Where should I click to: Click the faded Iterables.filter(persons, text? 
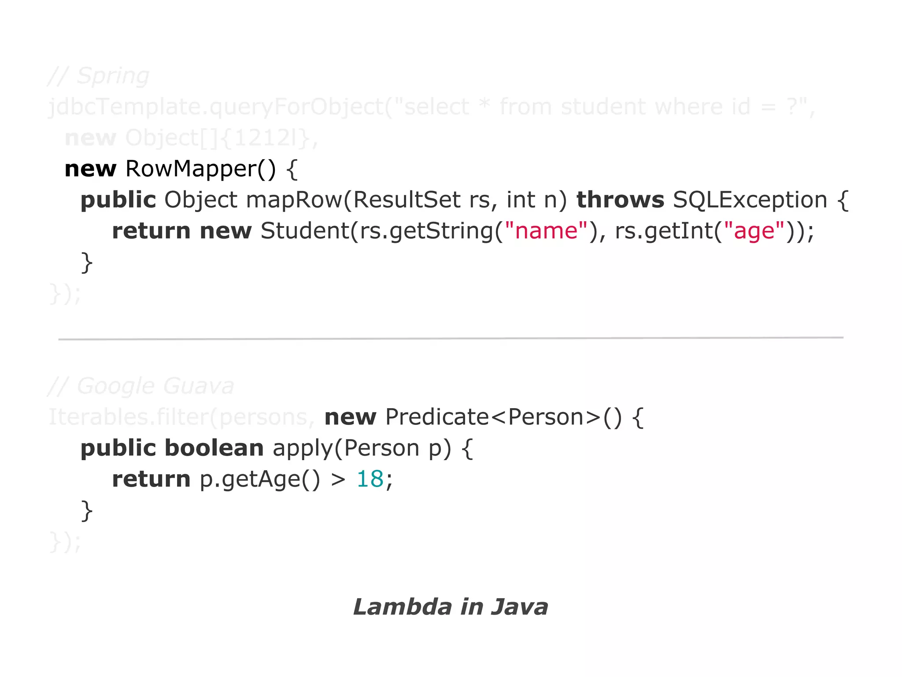(x=181, y=417)
